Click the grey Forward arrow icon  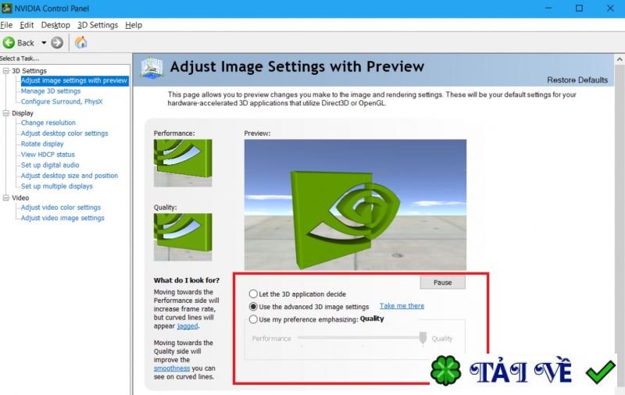57,43
